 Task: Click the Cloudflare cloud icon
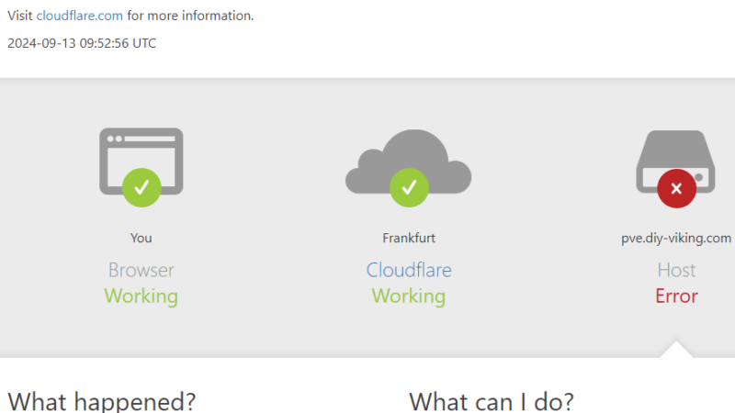click(408, 162)
